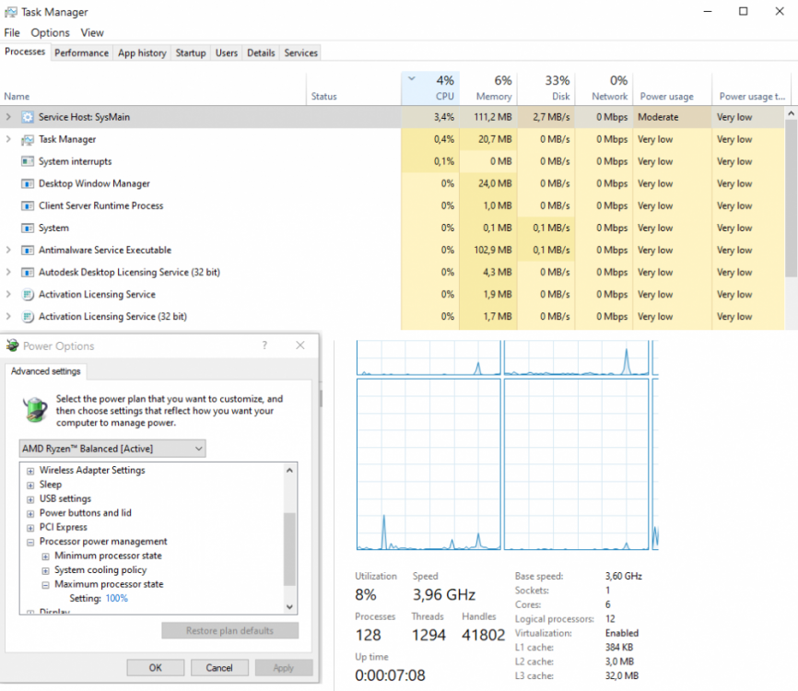Viewport: 798px width, 691px height.
Task: Expand the USB settings tree node
Action: [30, 499]
